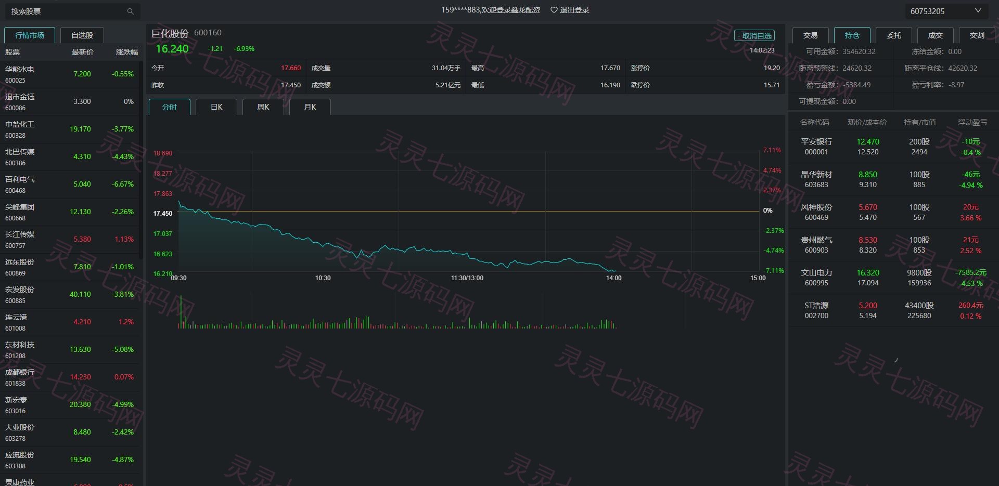Select stock 宏发股份 600885
Screen dimensions: 999x486
[x=70, y=295]
